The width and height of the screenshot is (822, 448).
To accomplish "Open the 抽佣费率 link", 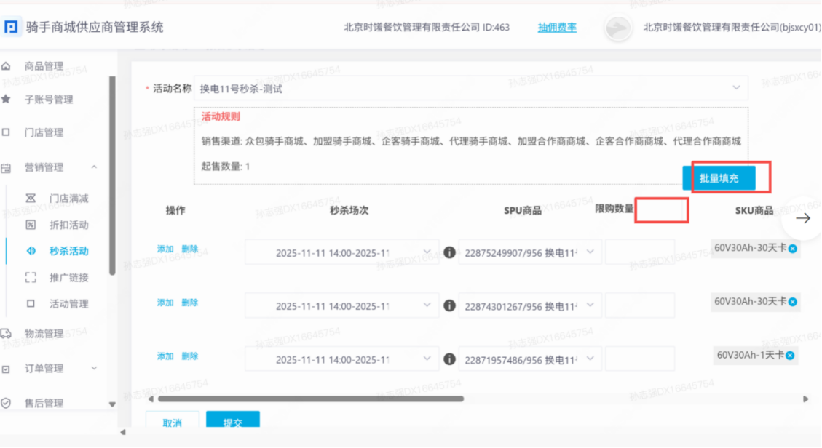I will point(557,28).
